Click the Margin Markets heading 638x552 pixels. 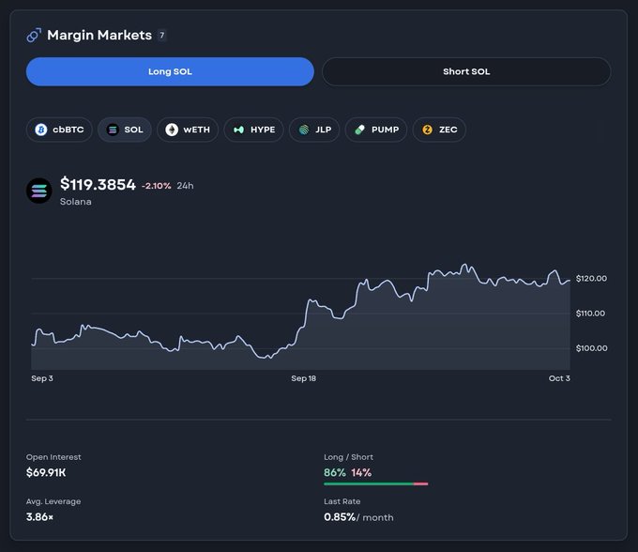click(99, 36)
